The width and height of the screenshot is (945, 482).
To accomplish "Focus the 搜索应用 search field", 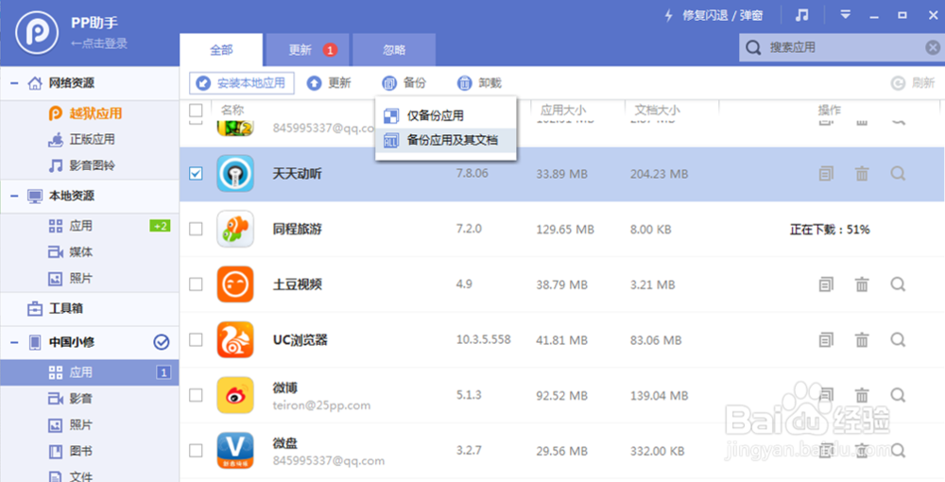I will pos(842,47).
